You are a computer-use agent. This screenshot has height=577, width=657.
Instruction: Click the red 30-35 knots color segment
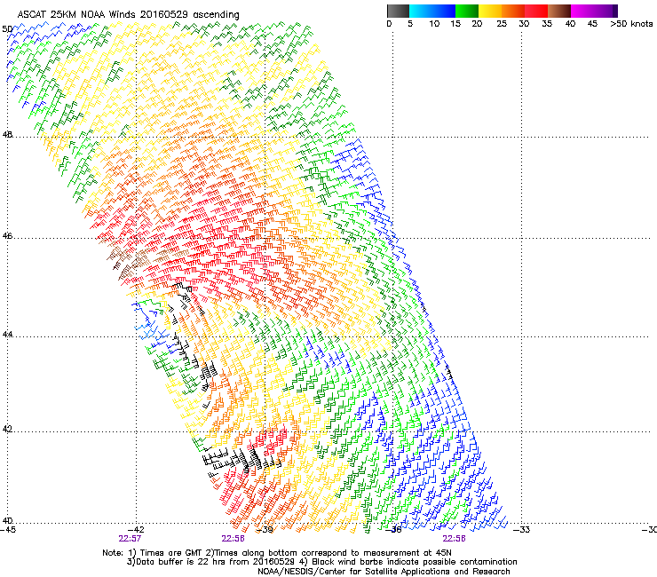[536, 11]
